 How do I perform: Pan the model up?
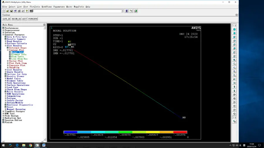pyautogui.click(x=234, y=87)
